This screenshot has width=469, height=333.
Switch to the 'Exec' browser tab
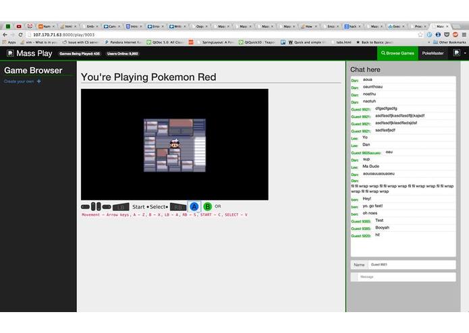point(397,26)
